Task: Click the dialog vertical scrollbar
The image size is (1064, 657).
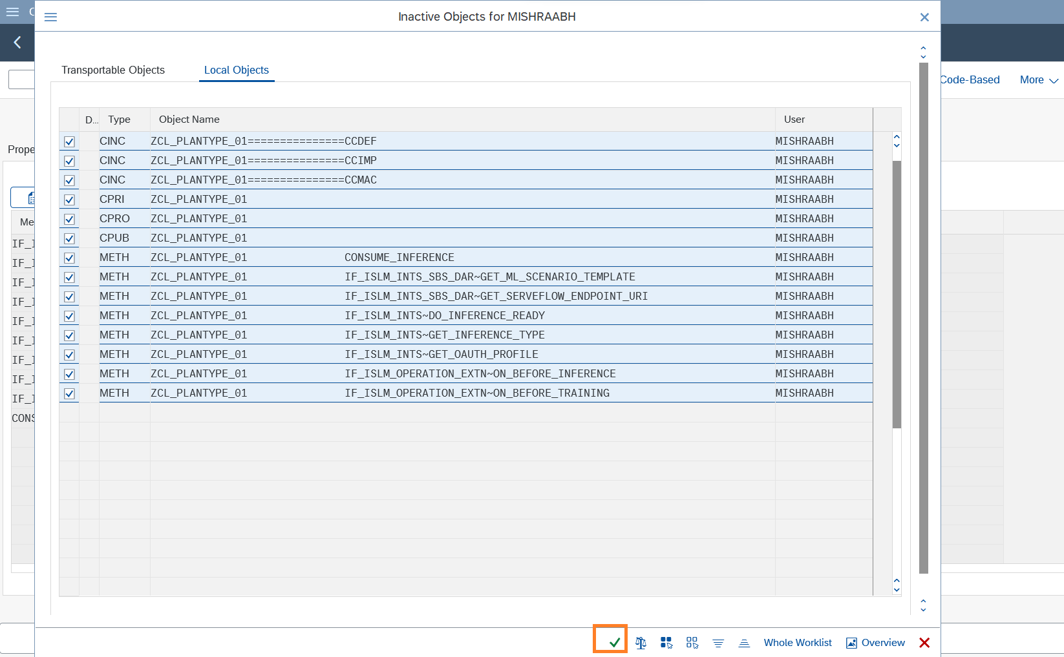Action: 923,317
